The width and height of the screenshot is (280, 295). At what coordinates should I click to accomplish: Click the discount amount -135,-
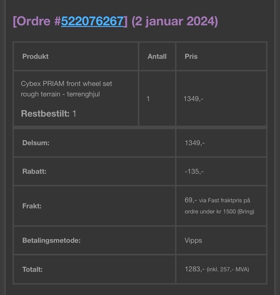coord(194,171)
